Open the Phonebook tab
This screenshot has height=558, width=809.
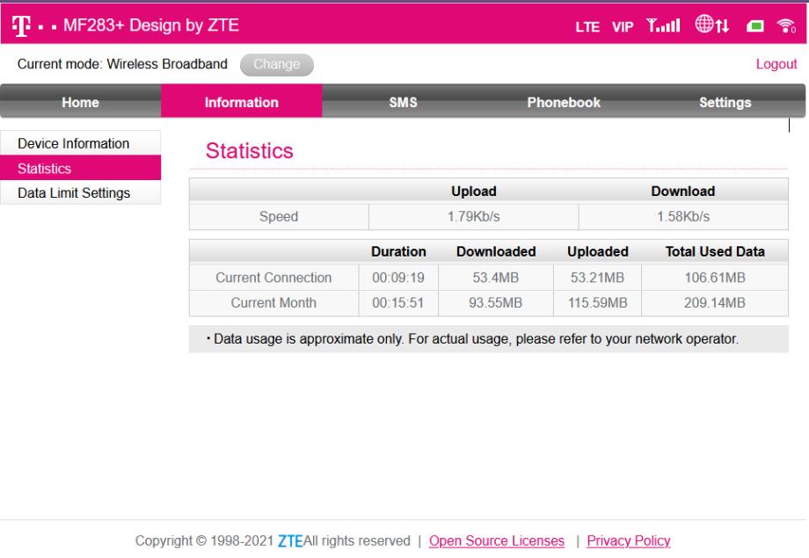564,102
